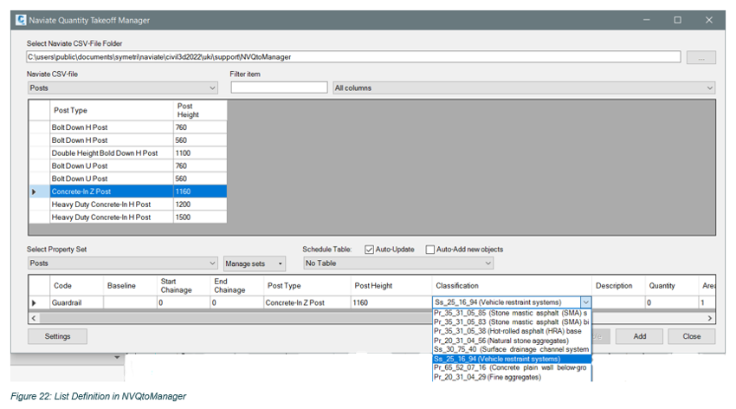Expand the Schedule Table No Table dropdown

pyautogui.click(x=398, y=263)
